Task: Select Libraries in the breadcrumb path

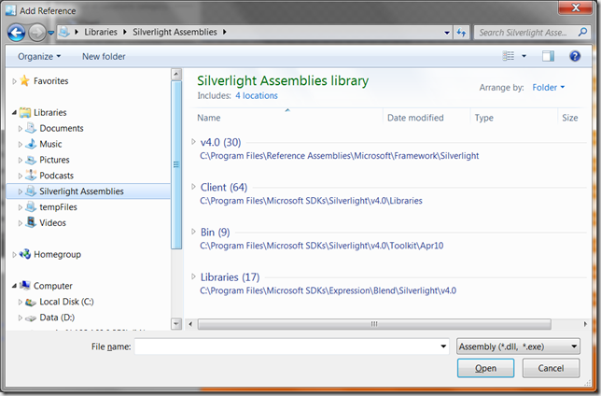Action: pyautogui.click(x=101, y=32)
